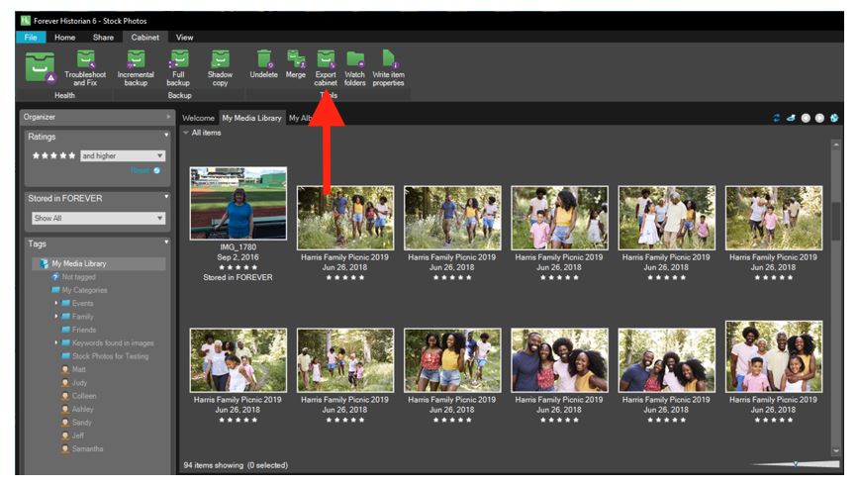Select the Cabinet ribbon tab
Viewport: 859px width, 486px height.
pyautogui.click(x=145, y=38)
